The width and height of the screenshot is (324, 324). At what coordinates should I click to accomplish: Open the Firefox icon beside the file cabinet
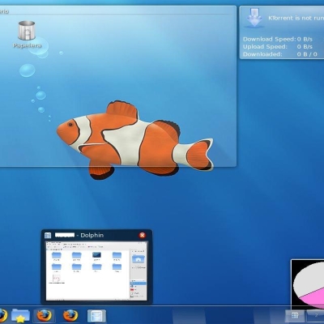point(70,316)
